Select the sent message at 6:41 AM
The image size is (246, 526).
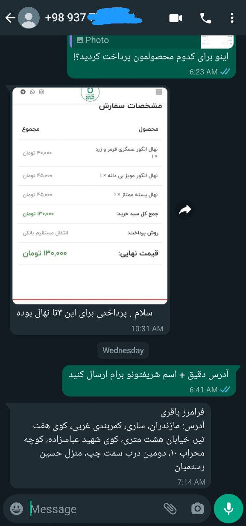click(148, 381)
